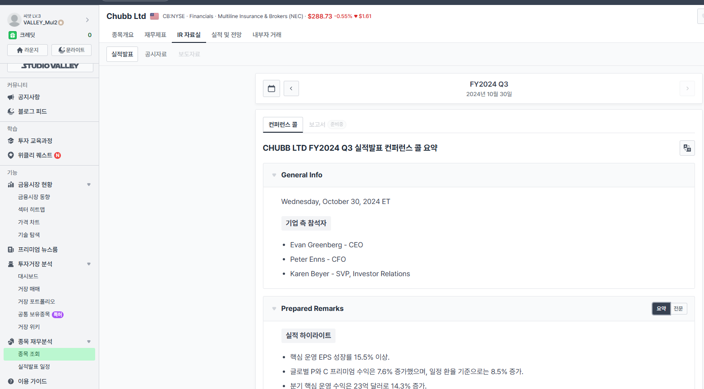The image size is (704, 389).
Task: Open the calendar date picker icon
Action: point(271,88)
